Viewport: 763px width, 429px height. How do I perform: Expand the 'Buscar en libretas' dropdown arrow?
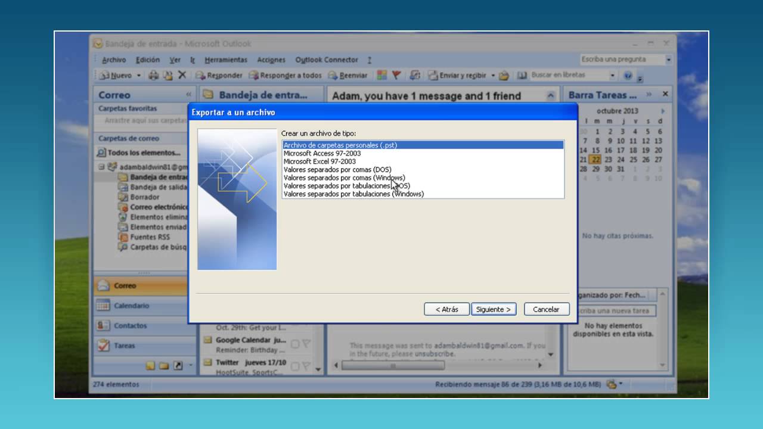(612, 76)
